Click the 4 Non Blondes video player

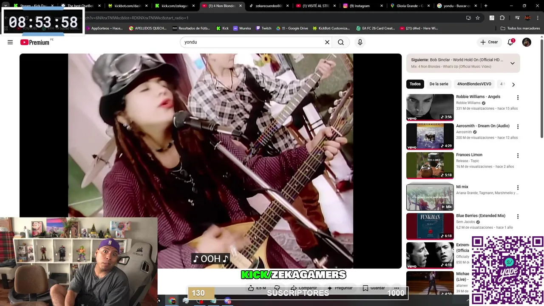[x=210, y=161]
